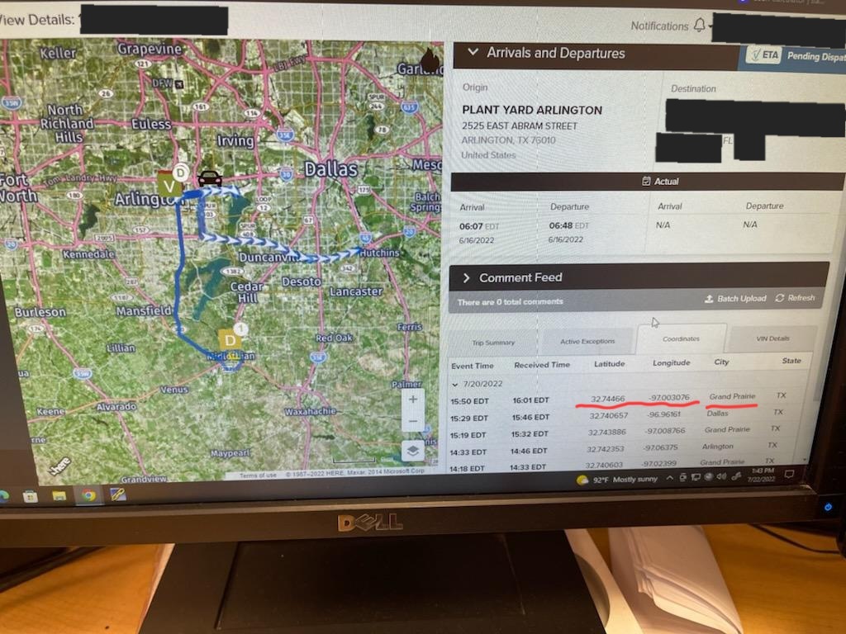Open the Windows action center icon
Screen dimensions: 846x634
(789, 475)
